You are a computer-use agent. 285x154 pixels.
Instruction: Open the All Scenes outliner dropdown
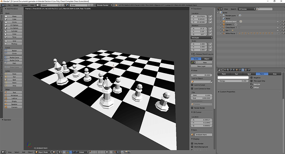coord(247,9)
